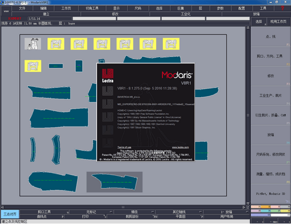Click the purple color strip at bottom right

(260, 215)
